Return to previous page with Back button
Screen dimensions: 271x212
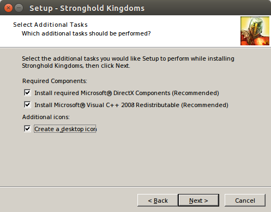click(158, 201)
